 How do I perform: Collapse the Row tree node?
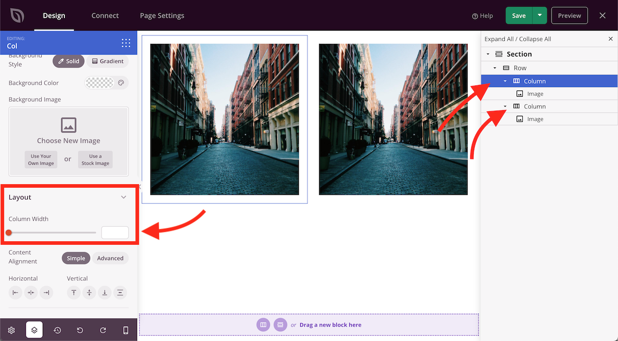pos(495,68)
